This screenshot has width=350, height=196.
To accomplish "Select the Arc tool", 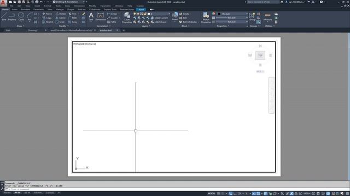I will coord(30,17).
